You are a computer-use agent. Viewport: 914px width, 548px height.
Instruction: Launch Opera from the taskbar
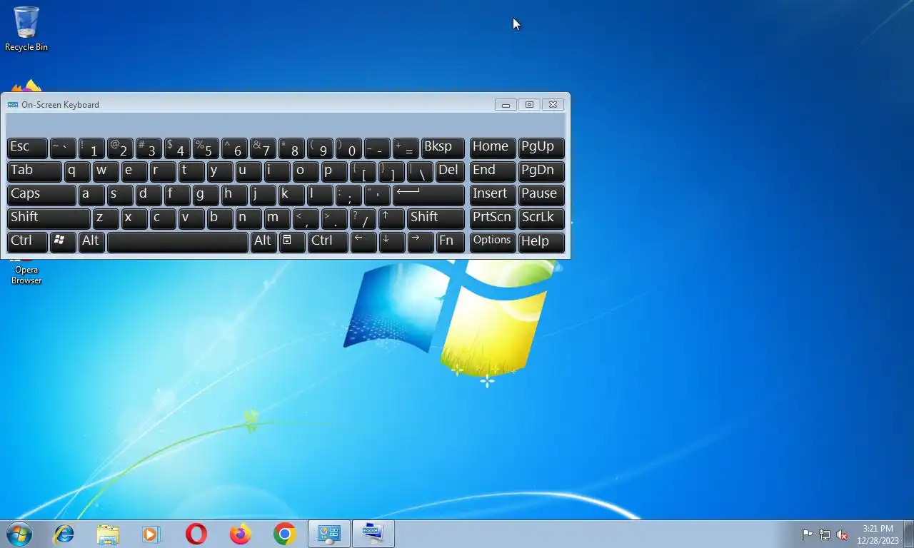point(196,534)
